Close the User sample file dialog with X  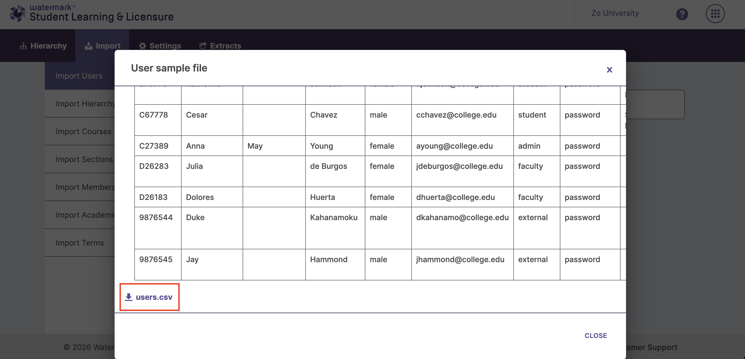(x=609, y=70)
